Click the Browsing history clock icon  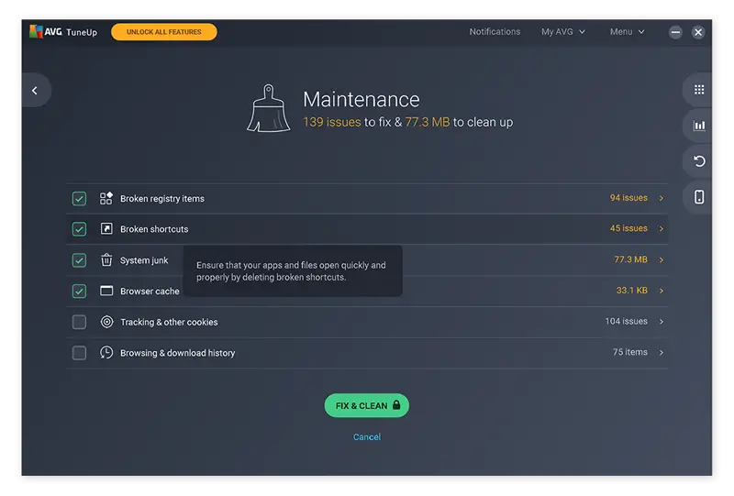pos(106,352)
